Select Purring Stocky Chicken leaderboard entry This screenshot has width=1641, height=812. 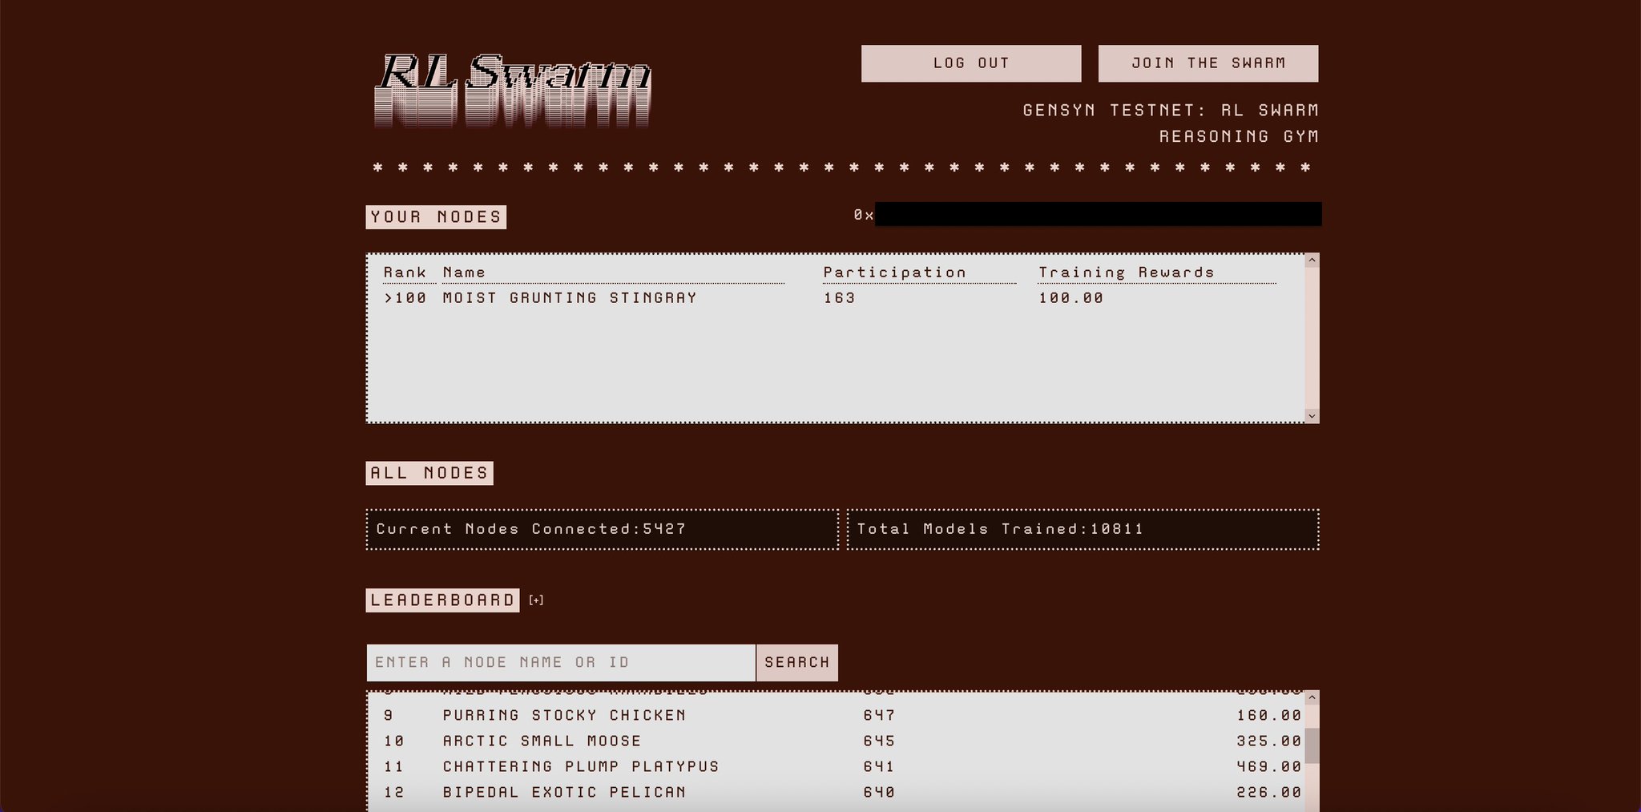(564, 715)
